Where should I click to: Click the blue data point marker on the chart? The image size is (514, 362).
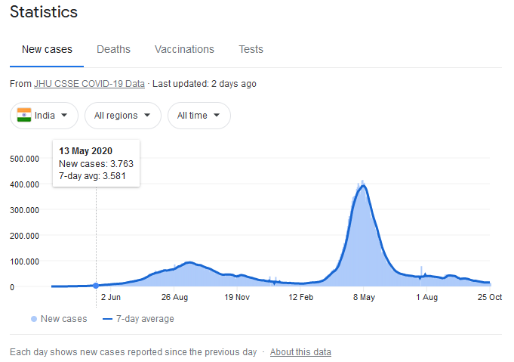point(96,286)
